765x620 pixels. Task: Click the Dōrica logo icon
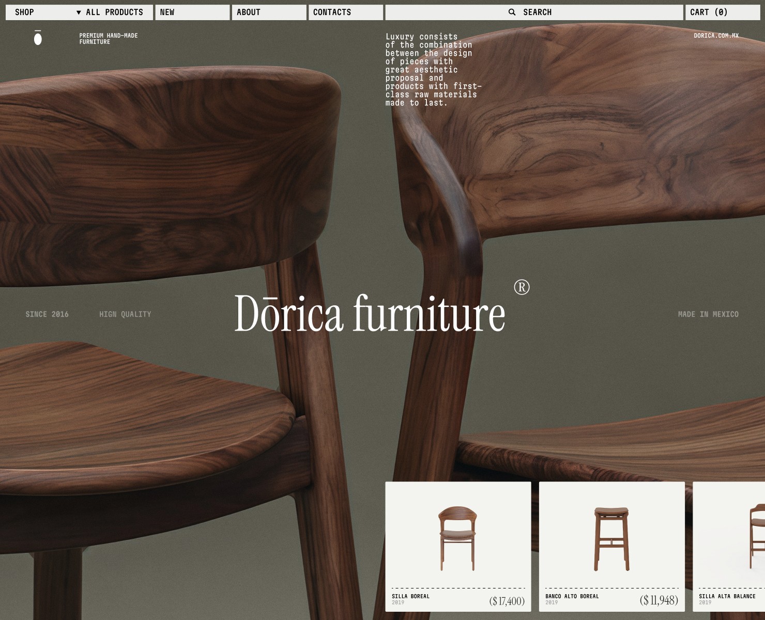(x=38, y=38)
